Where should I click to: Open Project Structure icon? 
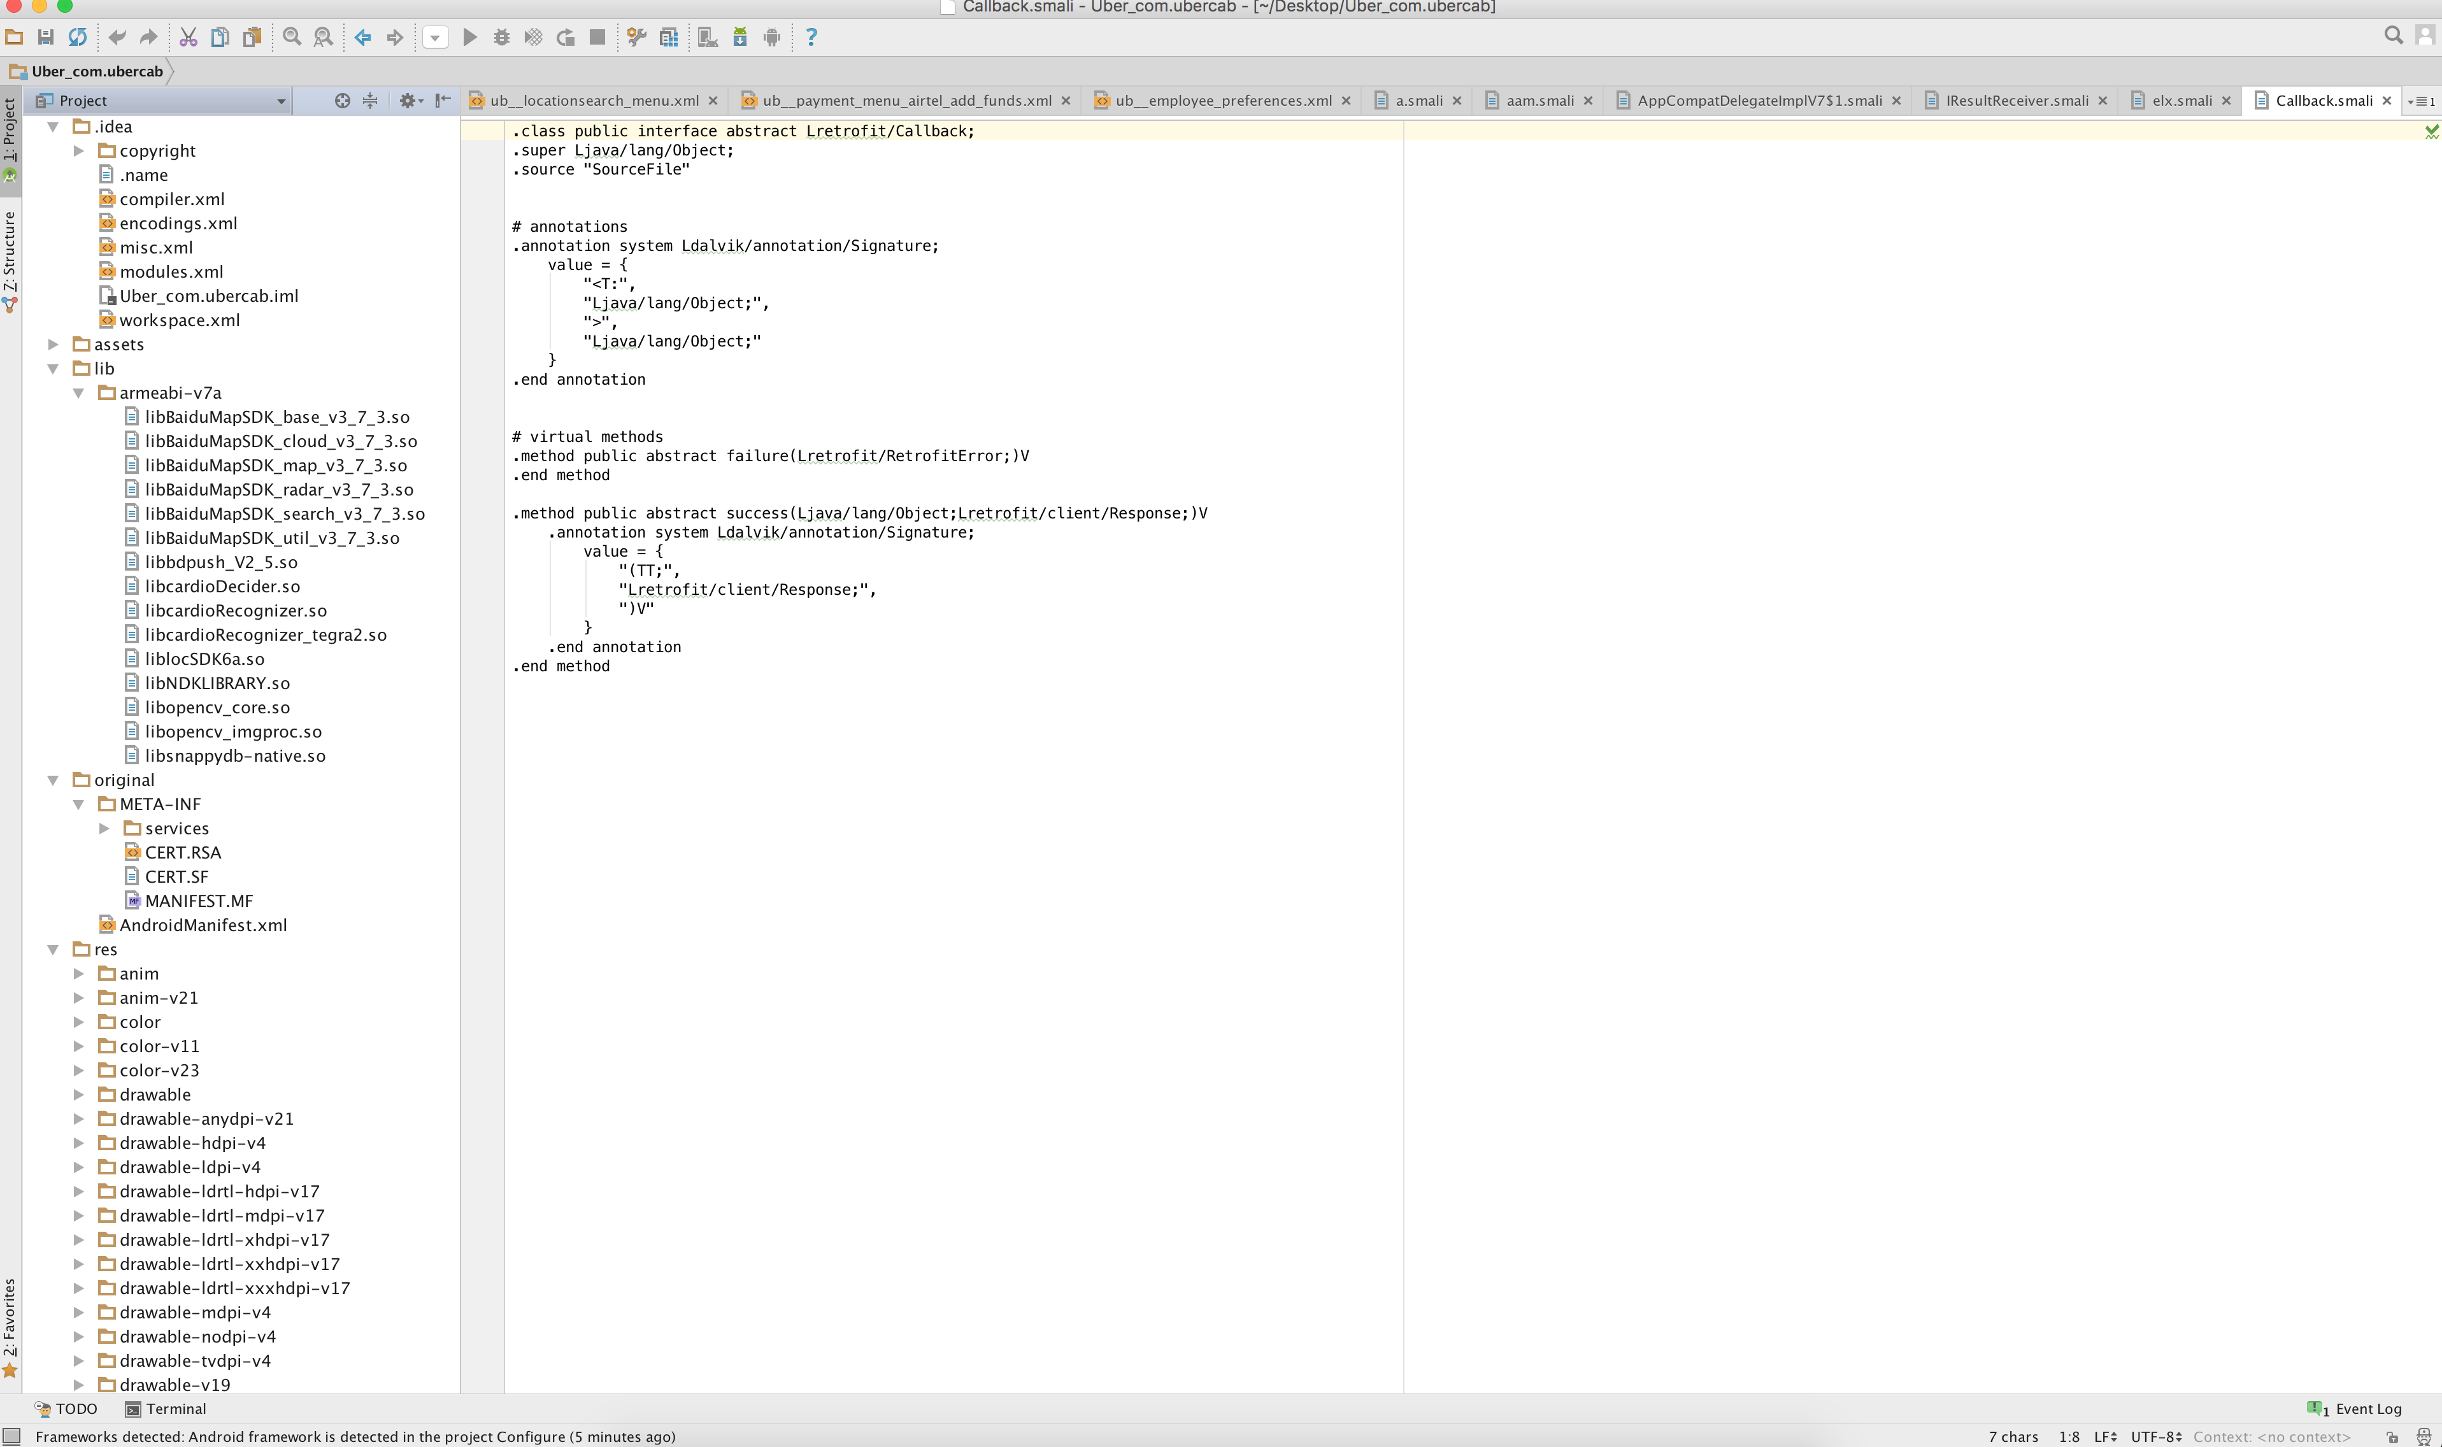(x=669, y=37)
